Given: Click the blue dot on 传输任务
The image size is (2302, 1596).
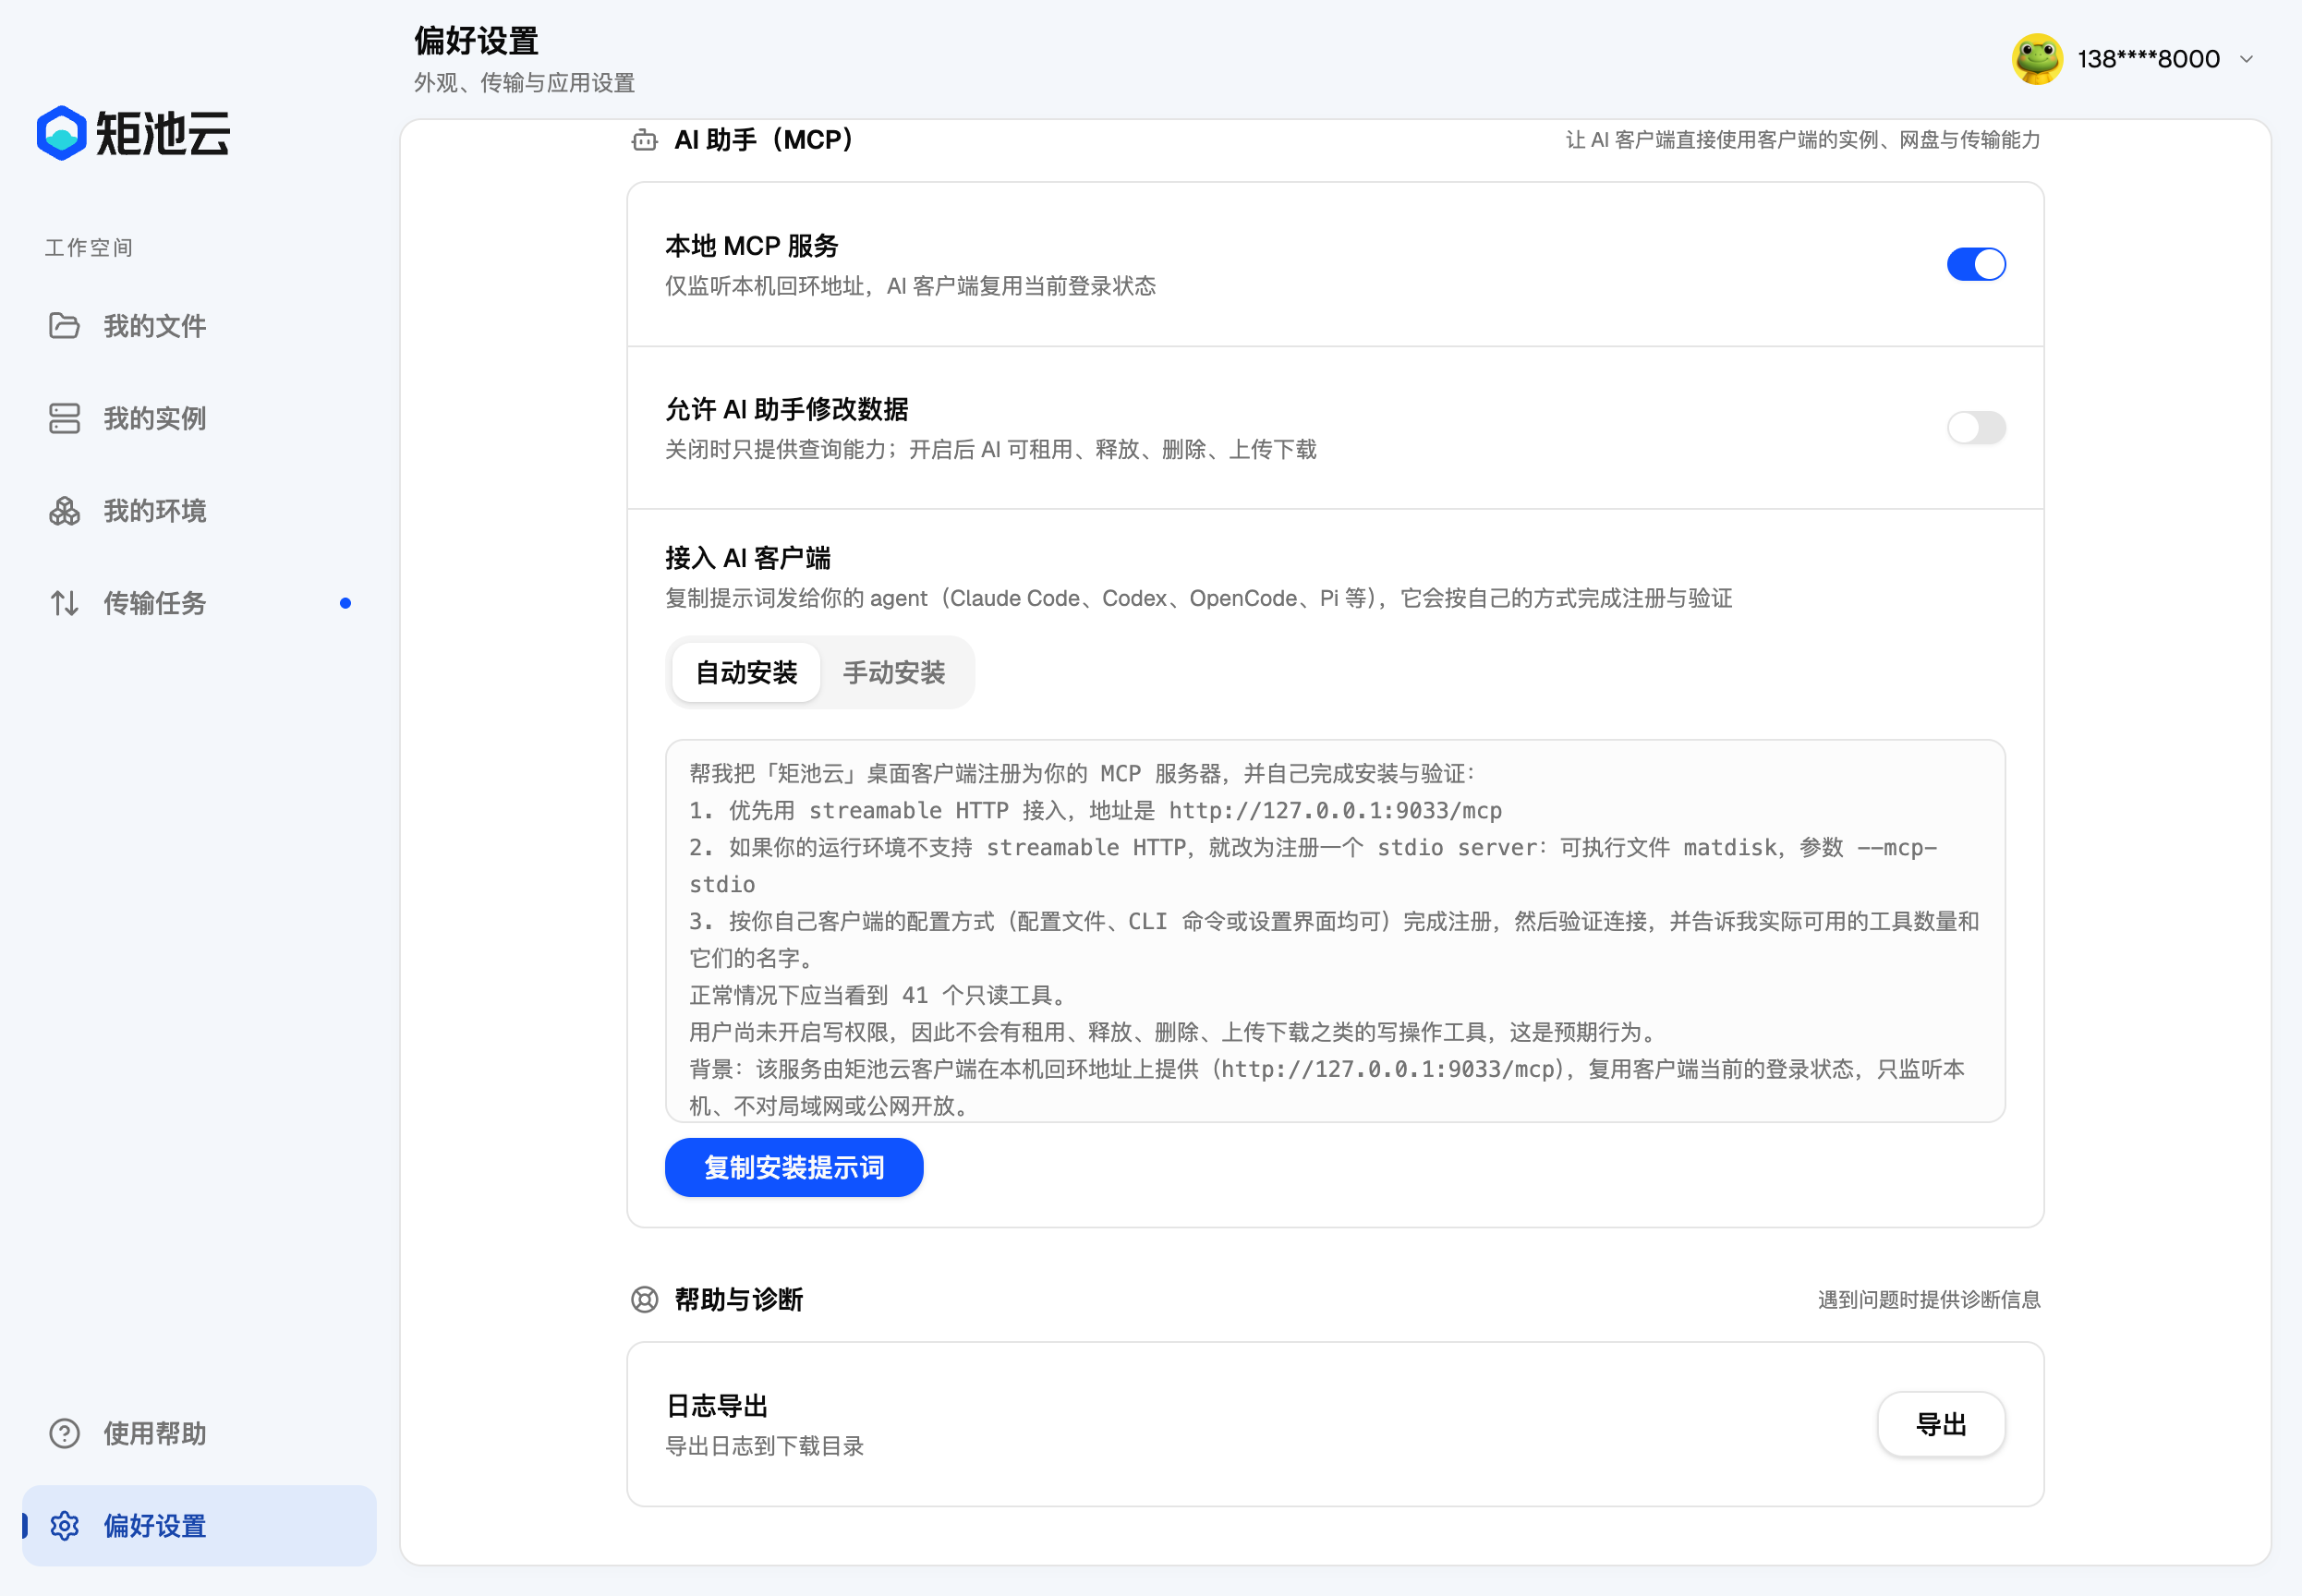Looking at the screenshot, I should [x=345, y=603].
